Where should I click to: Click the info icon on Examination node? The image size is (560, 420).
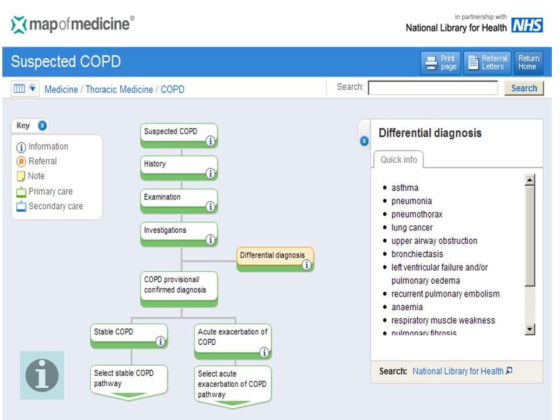[211, 206]
